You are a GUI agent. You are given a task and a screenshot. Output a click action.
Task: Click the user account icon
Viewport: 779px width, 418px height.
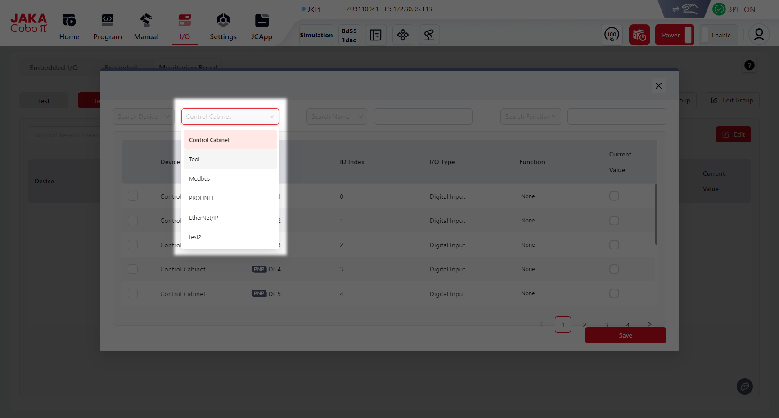tap(759, 35)
